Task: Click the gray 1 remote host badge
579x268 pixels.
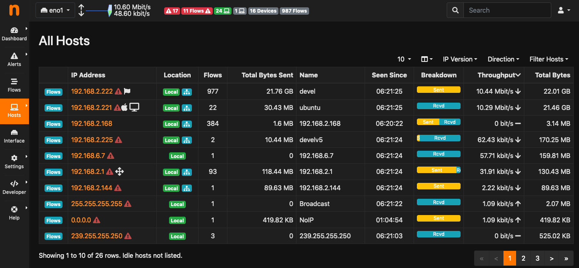Action: coord(240,11)
